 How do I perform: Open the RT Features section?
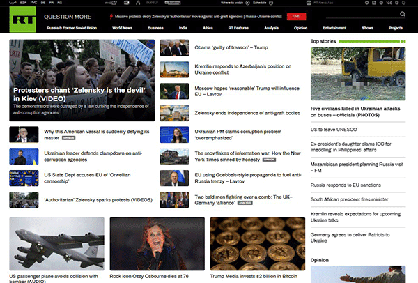[x=238, y=28]
